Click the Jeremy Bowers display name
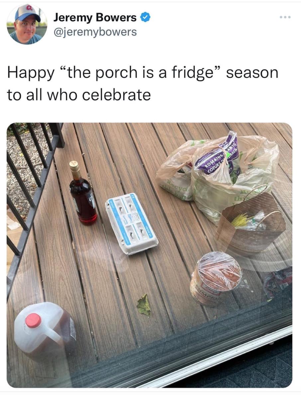Screen dimensions: 301x395 pos(95,17)
